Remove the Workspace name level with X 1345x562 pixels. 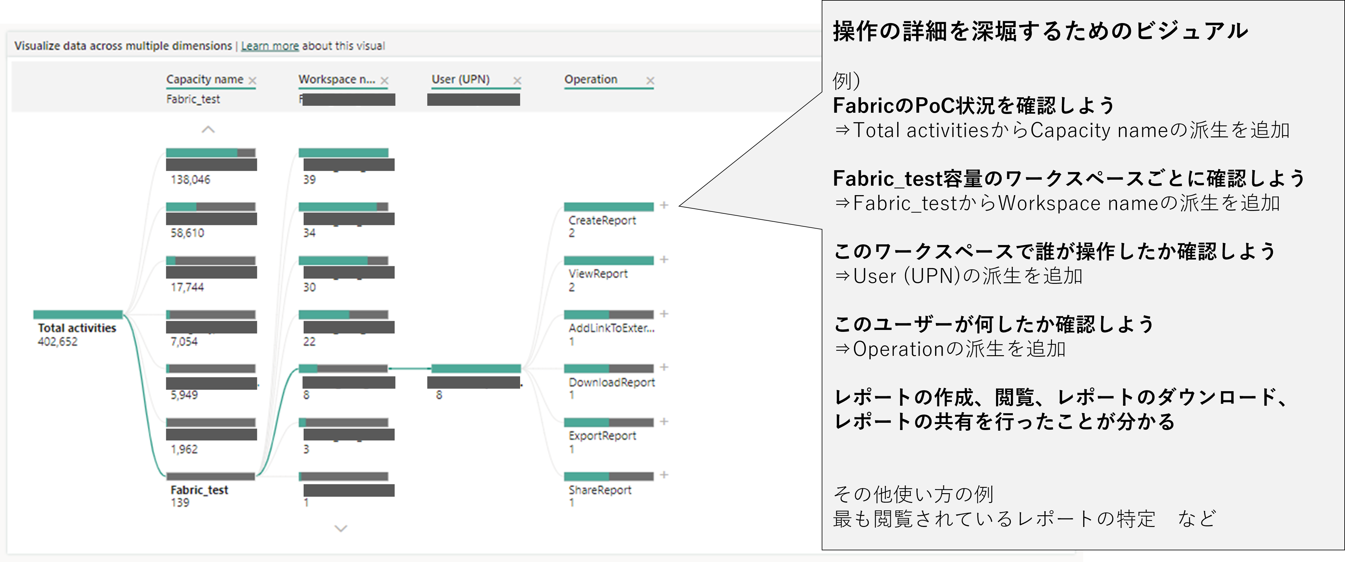pos(385,81)
